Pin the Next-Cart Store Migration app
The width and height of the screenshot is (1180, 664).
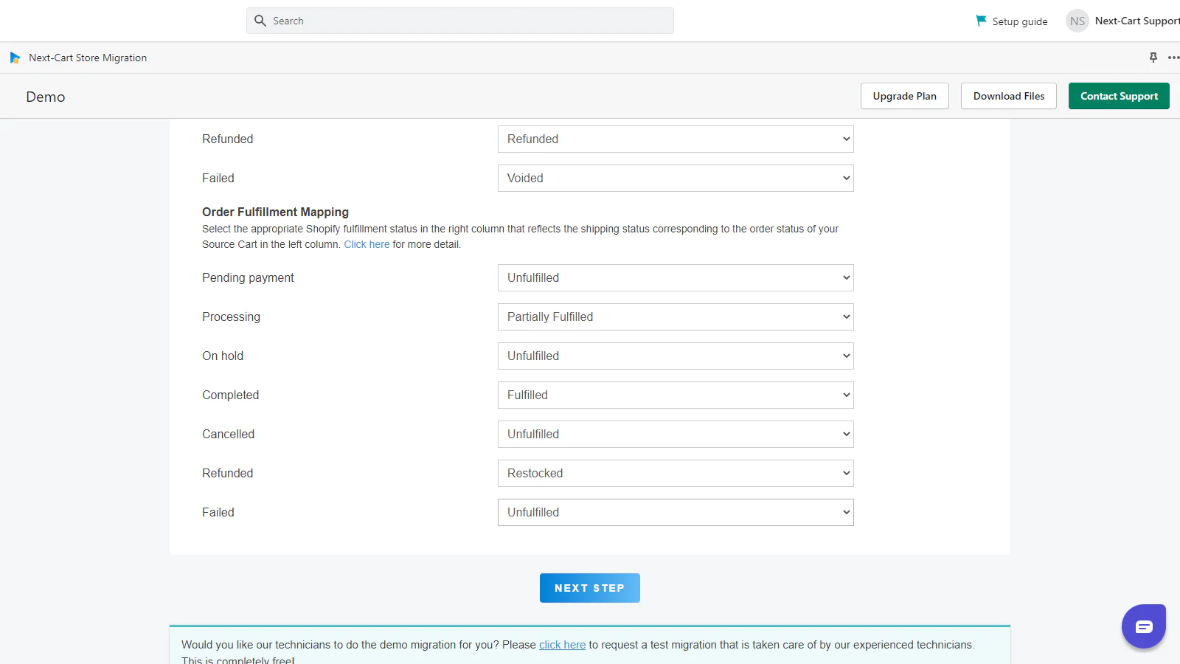click(1153, 58)
